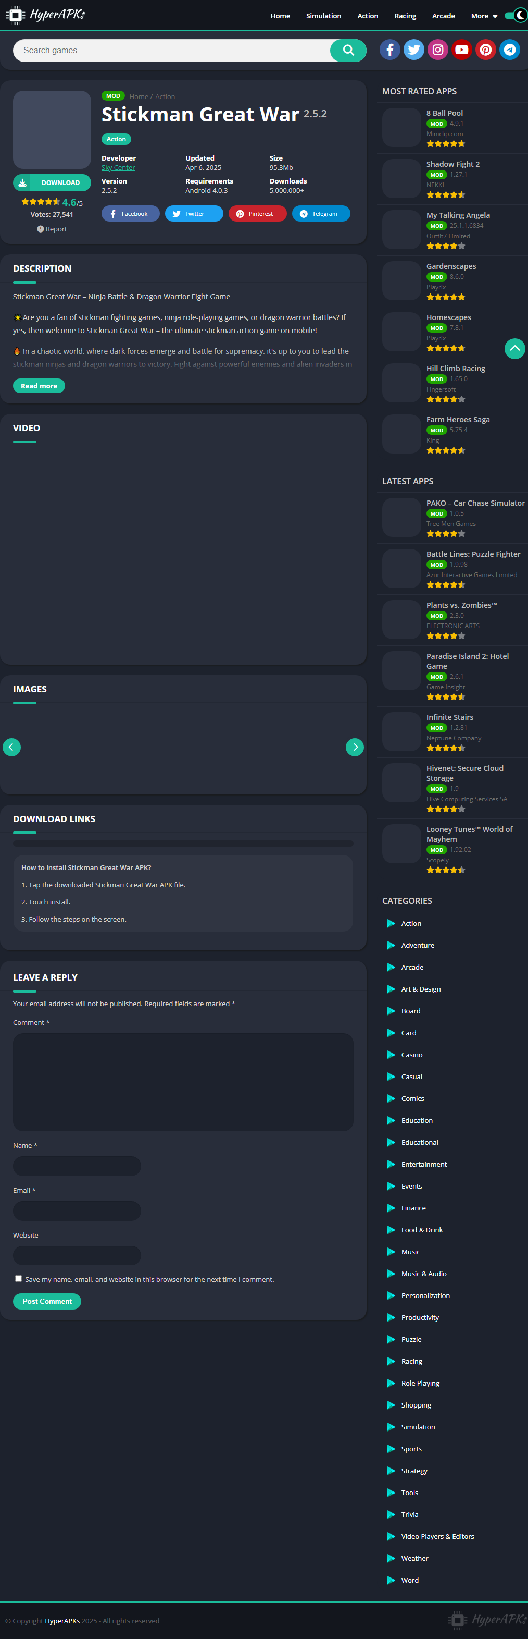
Task: Open the Twitter header icon
Action: pos(413,50)
